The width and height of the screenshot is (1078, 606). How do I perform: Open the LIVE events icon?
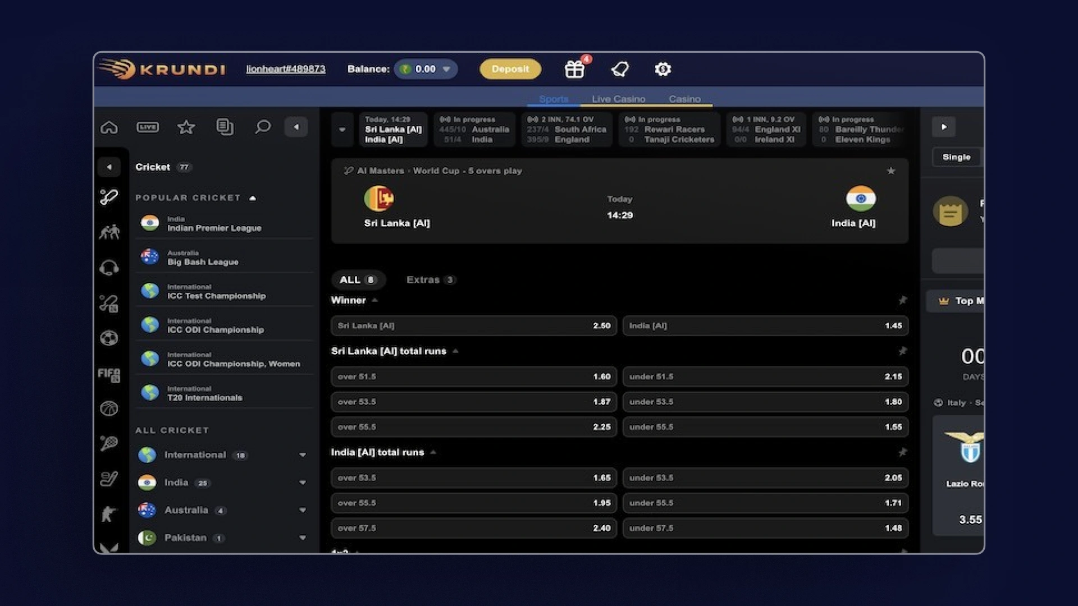(x=148, y=127)
